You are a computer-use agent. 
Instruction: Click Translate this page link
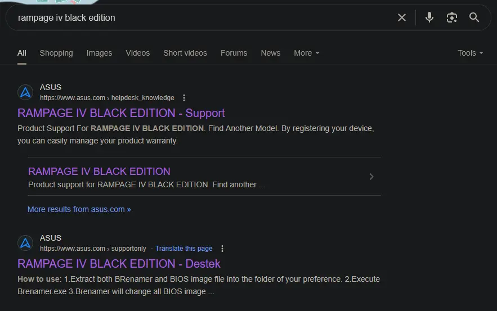click(x=184, y=249)
